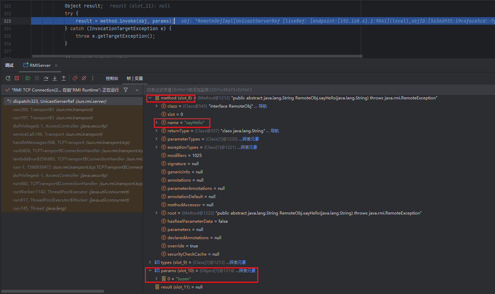The width and height of the screenshot is (495, 294).
Task: Click the Step Over icon
Action: point(46,78)
